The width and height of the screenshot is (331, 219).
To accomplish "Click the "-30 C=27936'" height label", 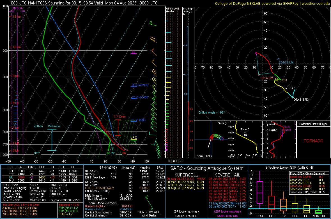I will 140,85.
